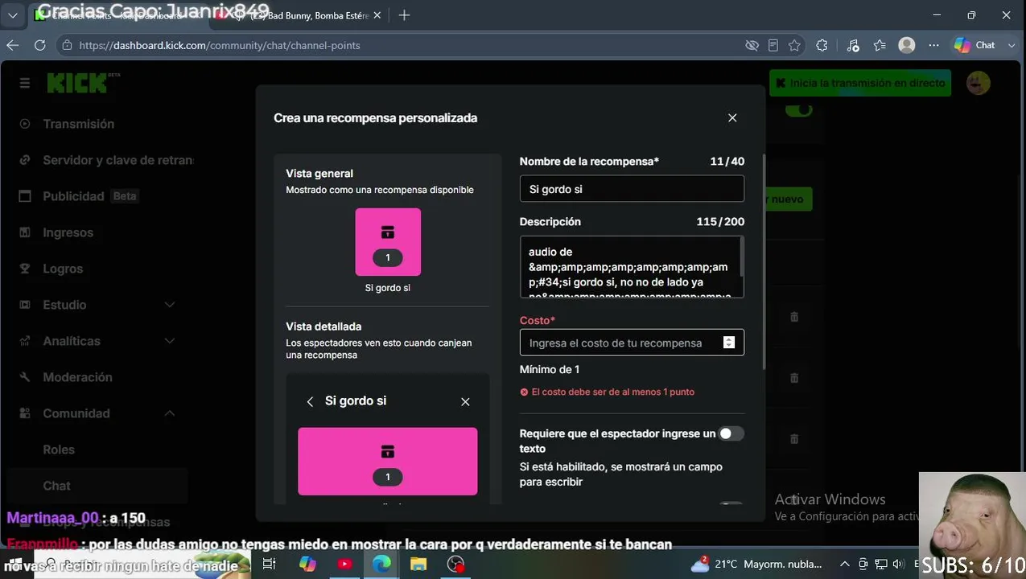Click the small pink reward icon preview
This screenshot has width=1026, height=579.
[388, 242]
